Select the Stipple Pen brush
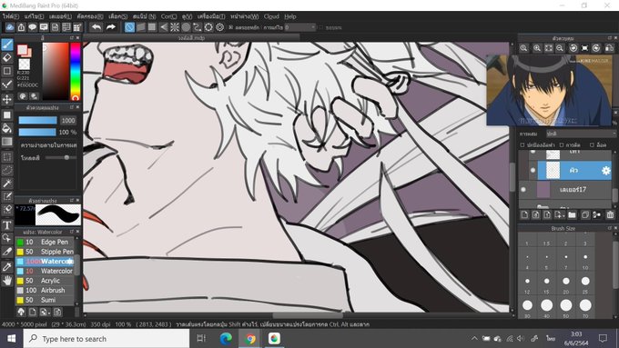 [x=45, y=252]
